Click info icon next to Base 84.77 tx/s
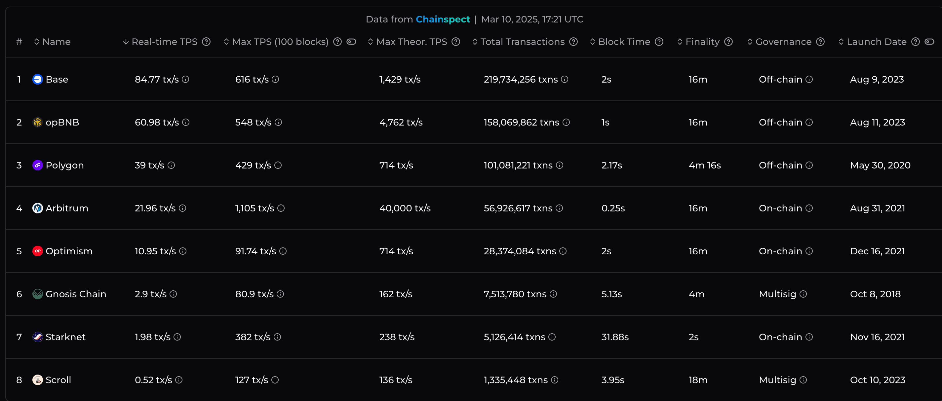 pos(185,79)
